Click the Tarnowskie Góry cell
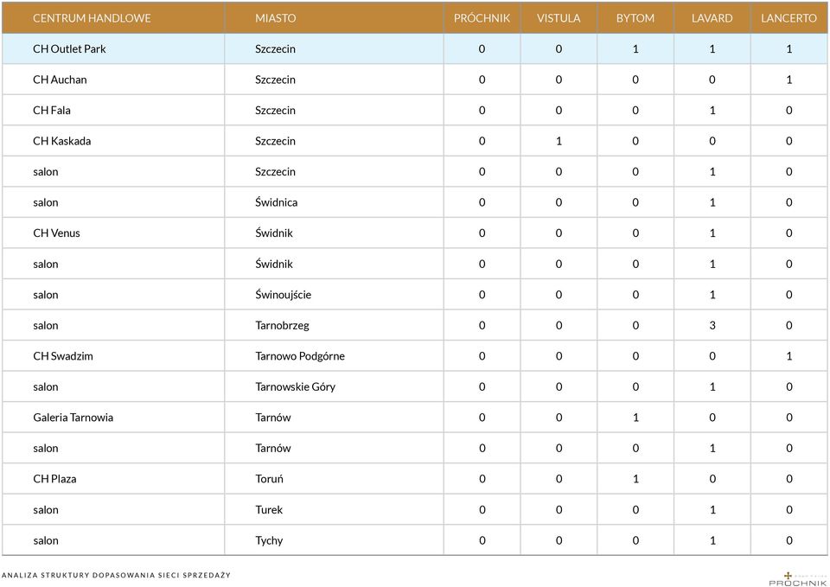The image size is (830, 587). [x=295, y=387]
